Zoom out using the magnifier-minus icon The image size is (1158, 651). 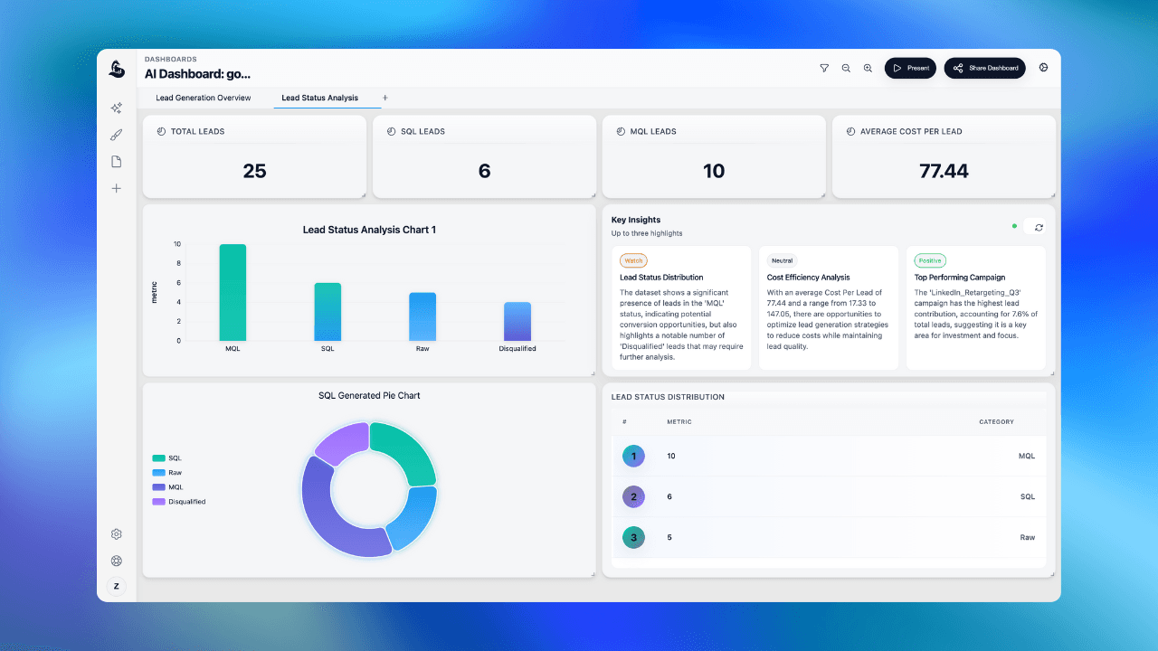(x=846, y=68)
